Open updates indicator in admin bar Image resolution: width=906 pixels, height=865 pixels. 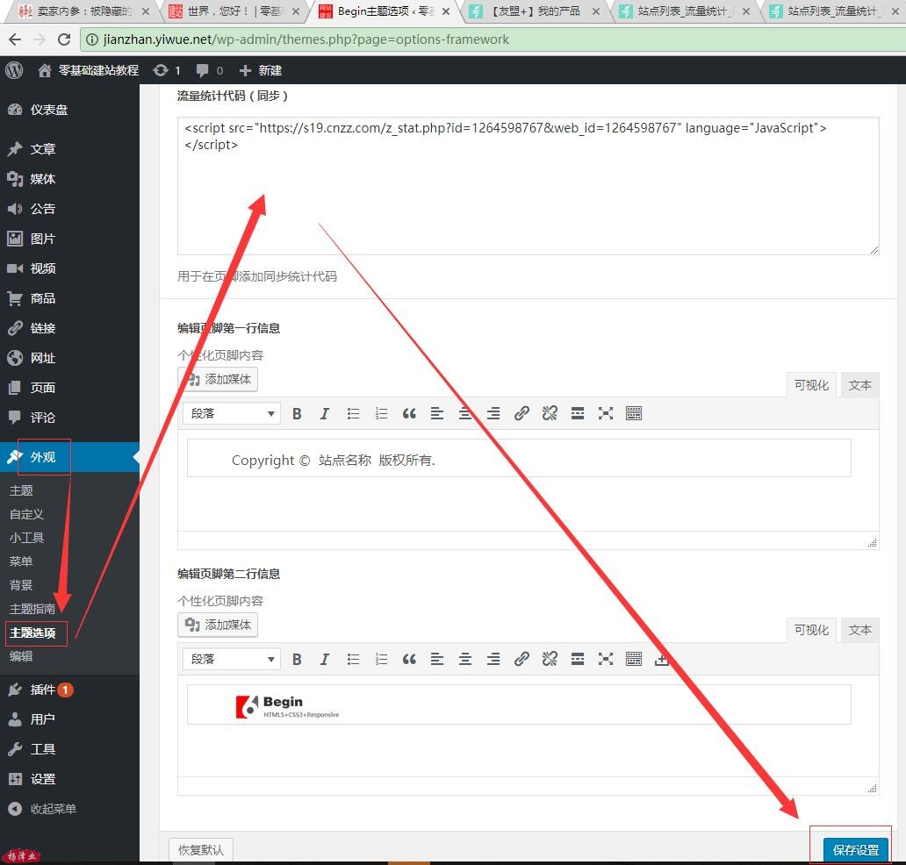(167, 70)
